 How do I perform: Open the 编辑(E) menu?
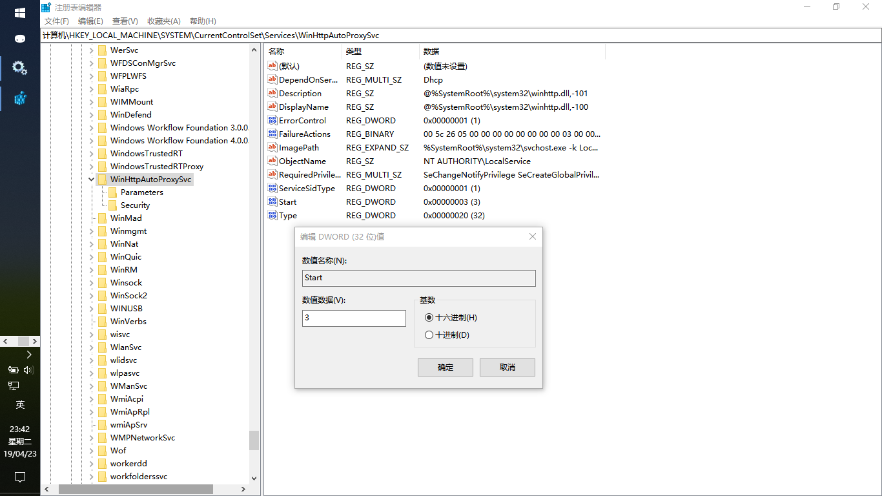pos(90,21)
